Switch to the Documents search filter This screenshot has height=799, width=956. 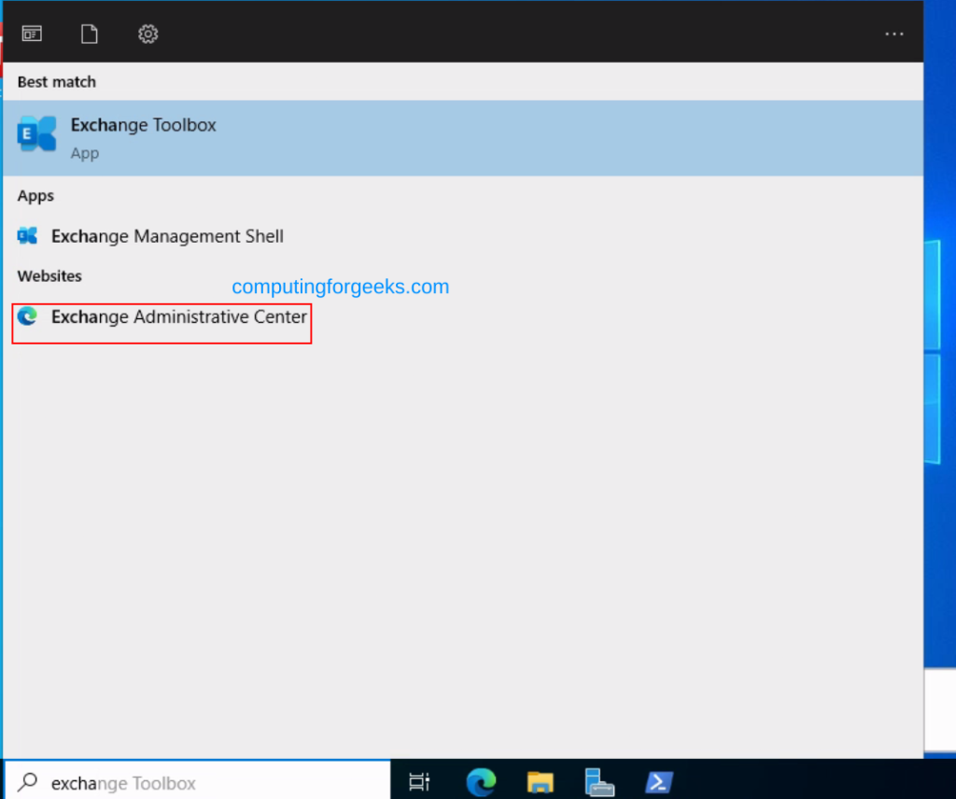(x=90, y=33)
